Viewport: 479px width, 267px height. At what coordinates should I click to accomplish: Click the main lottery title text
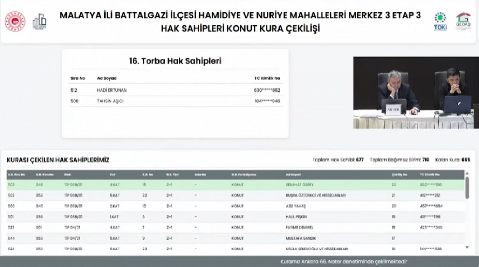point(240,22)
